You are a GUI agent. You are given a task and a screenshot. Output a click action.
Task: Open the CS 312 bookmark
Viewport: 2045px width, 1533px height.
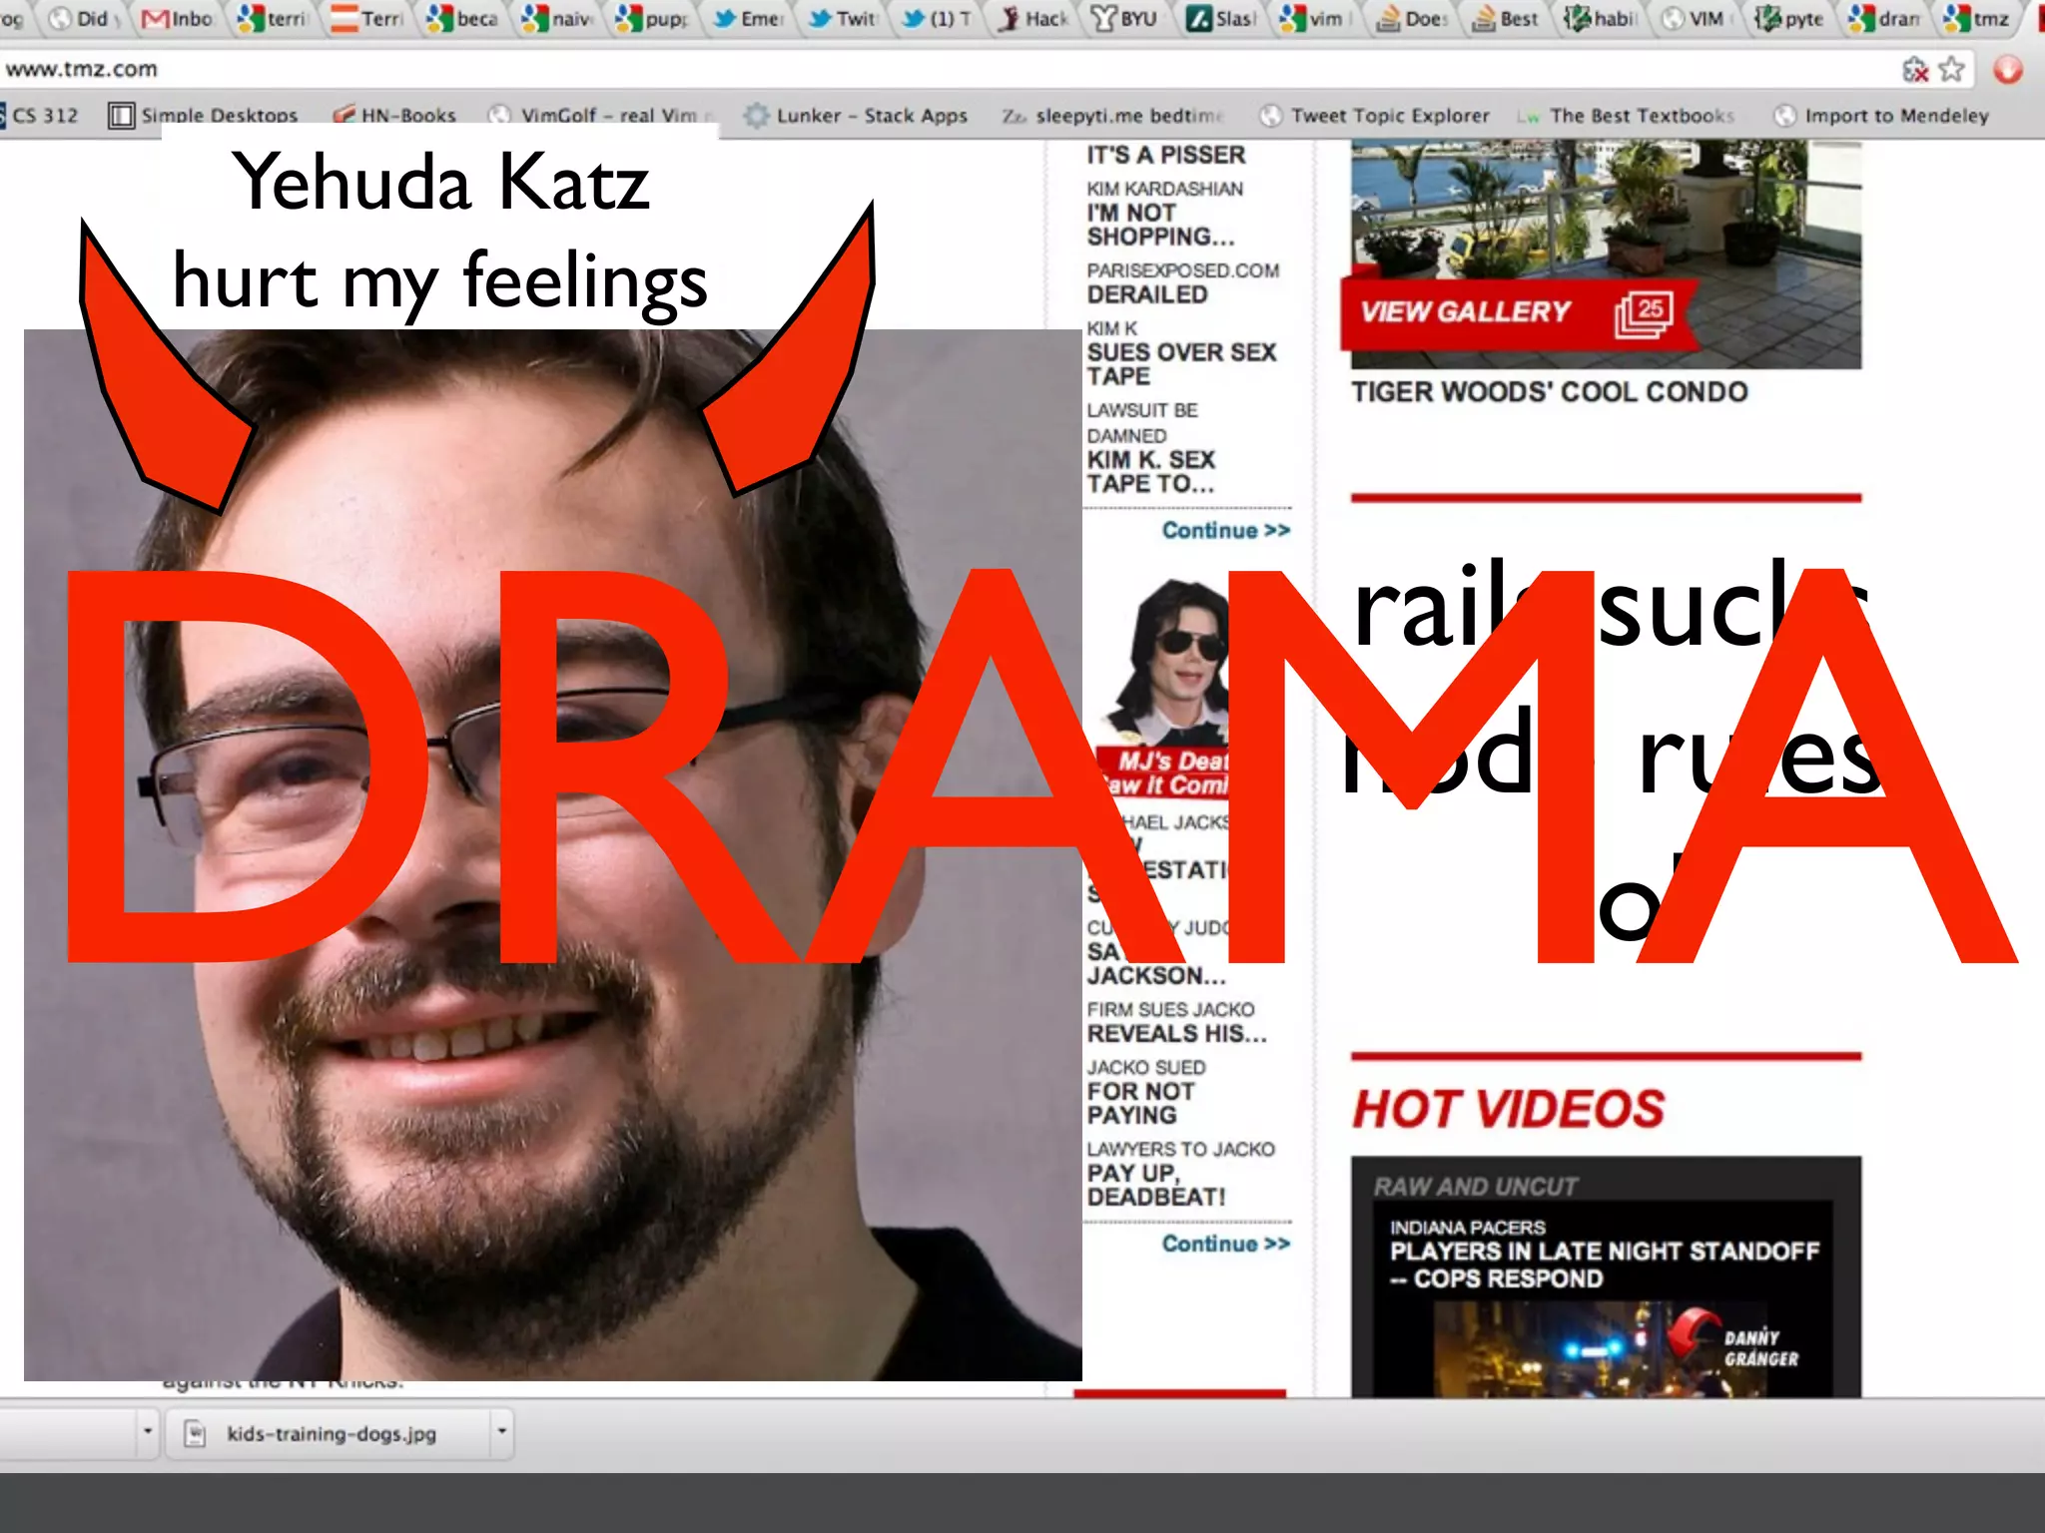coord(40,115)
